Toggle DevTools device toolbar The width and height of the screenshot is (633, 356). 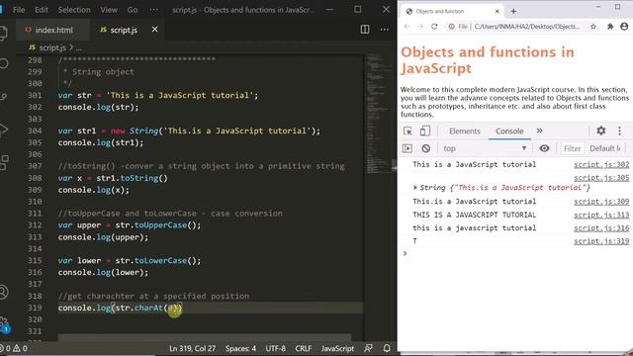tap(424, 131)
